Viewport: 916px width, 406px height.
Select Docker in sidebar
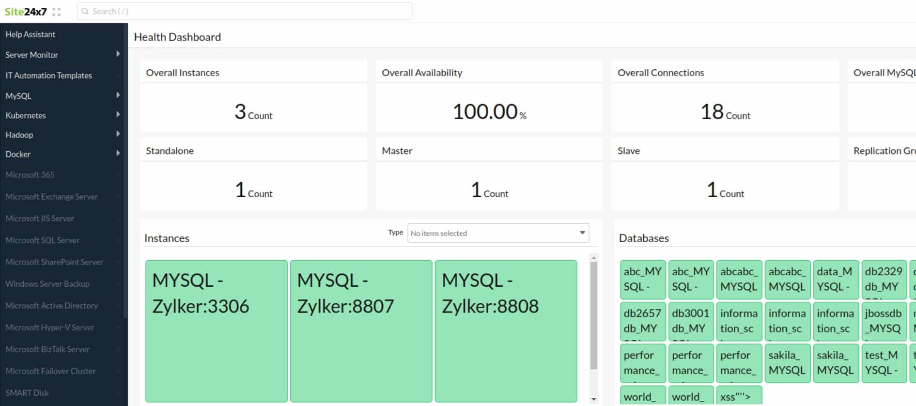[18, 154]
